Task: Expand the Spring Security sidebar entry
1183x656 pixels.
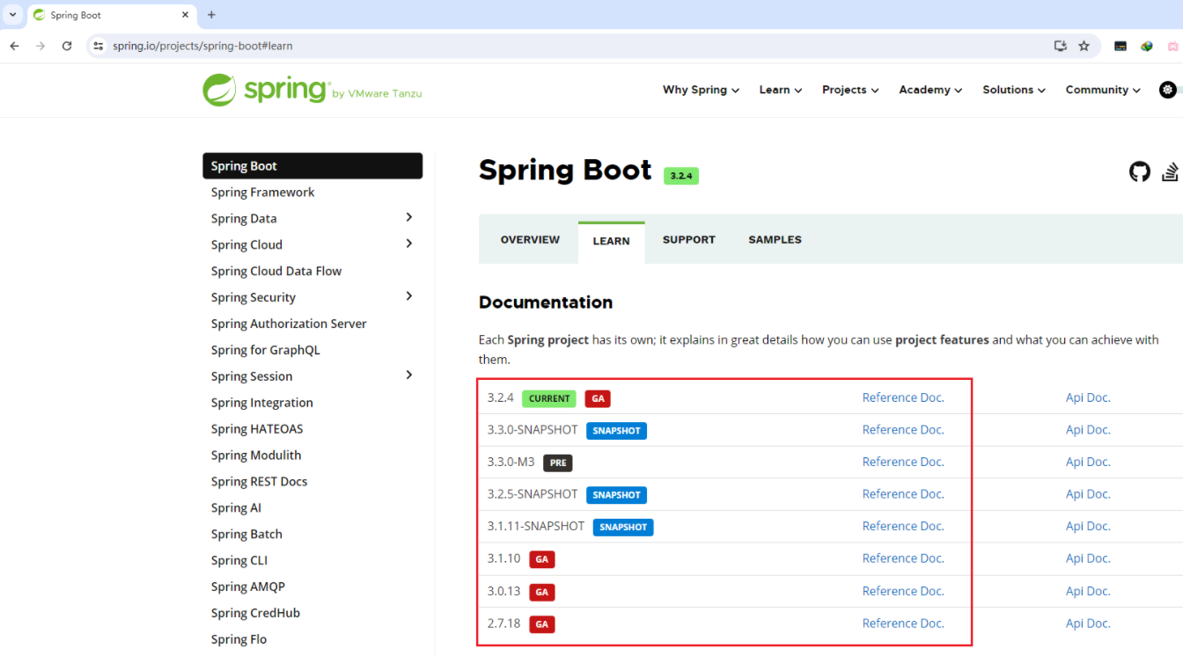Action: pos(408,296)
